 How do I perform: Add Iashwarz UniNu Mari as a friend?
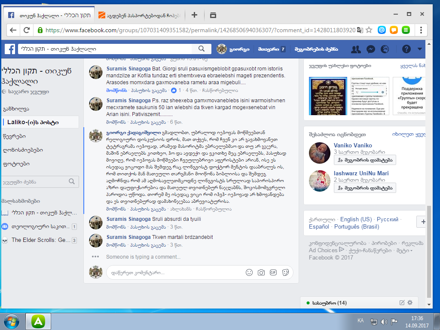coord(365,188)
